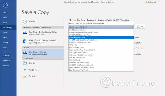
Task: Choose Word 97-2003 Document (*.doc)
Action: [x=101, y=35]
